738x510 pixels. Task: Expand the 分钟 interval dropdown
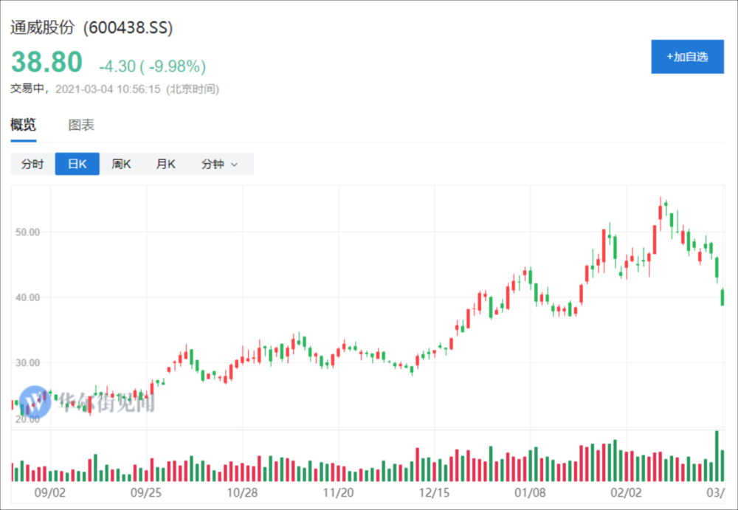pyautogui.click(x=220, y=164)
